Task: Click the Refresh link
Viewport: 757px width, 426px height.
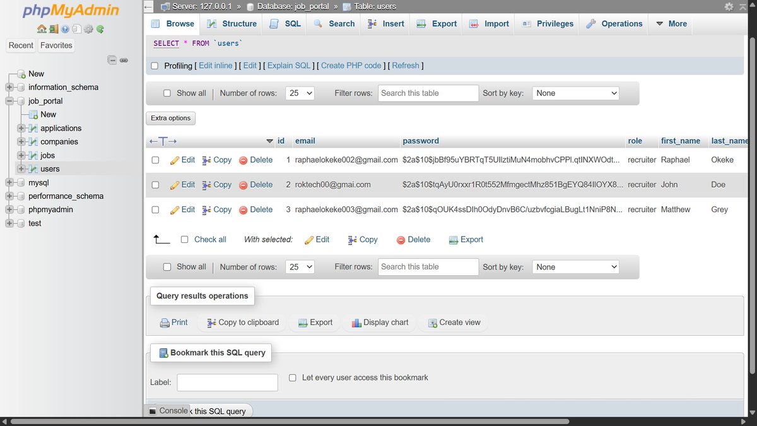Action: [406, 66]
